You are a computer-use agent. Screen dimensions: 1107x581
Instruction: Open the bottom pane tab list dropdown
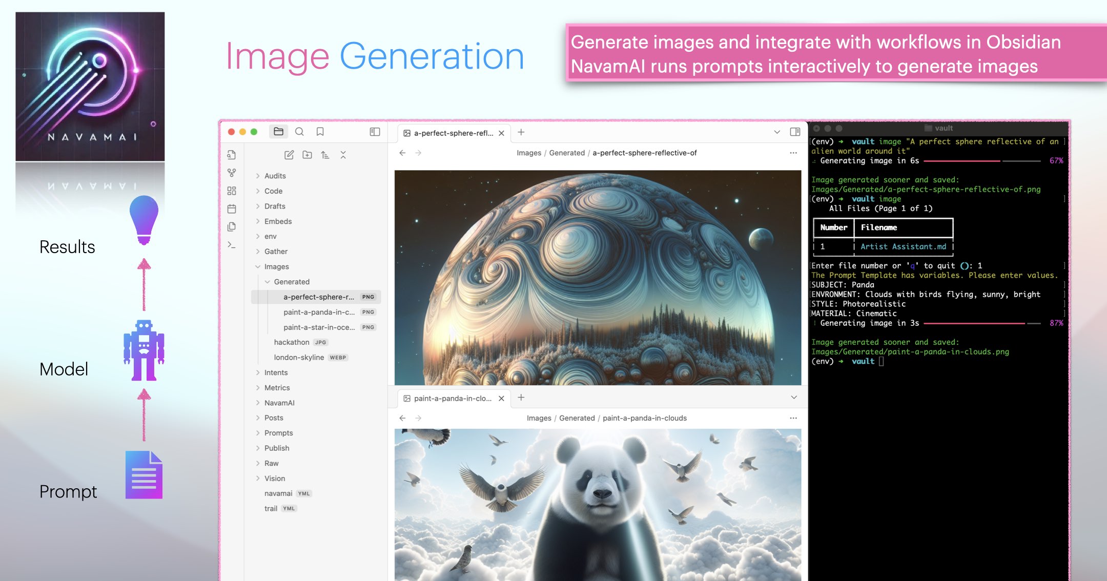[793, 398]
